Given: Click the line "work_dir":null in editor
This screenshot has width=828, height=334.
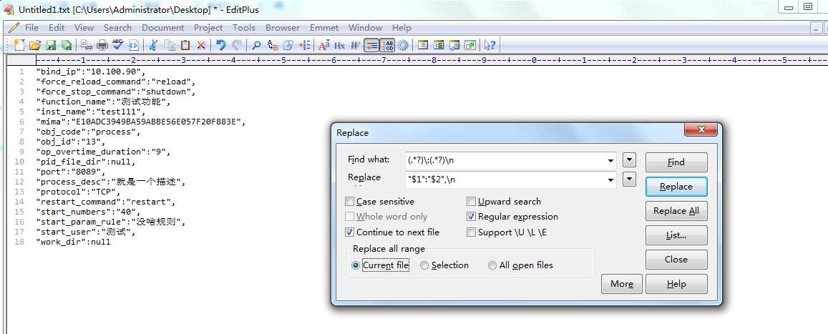Looking at the screenshot, I should pyautogui.click(x=74, y=242).
